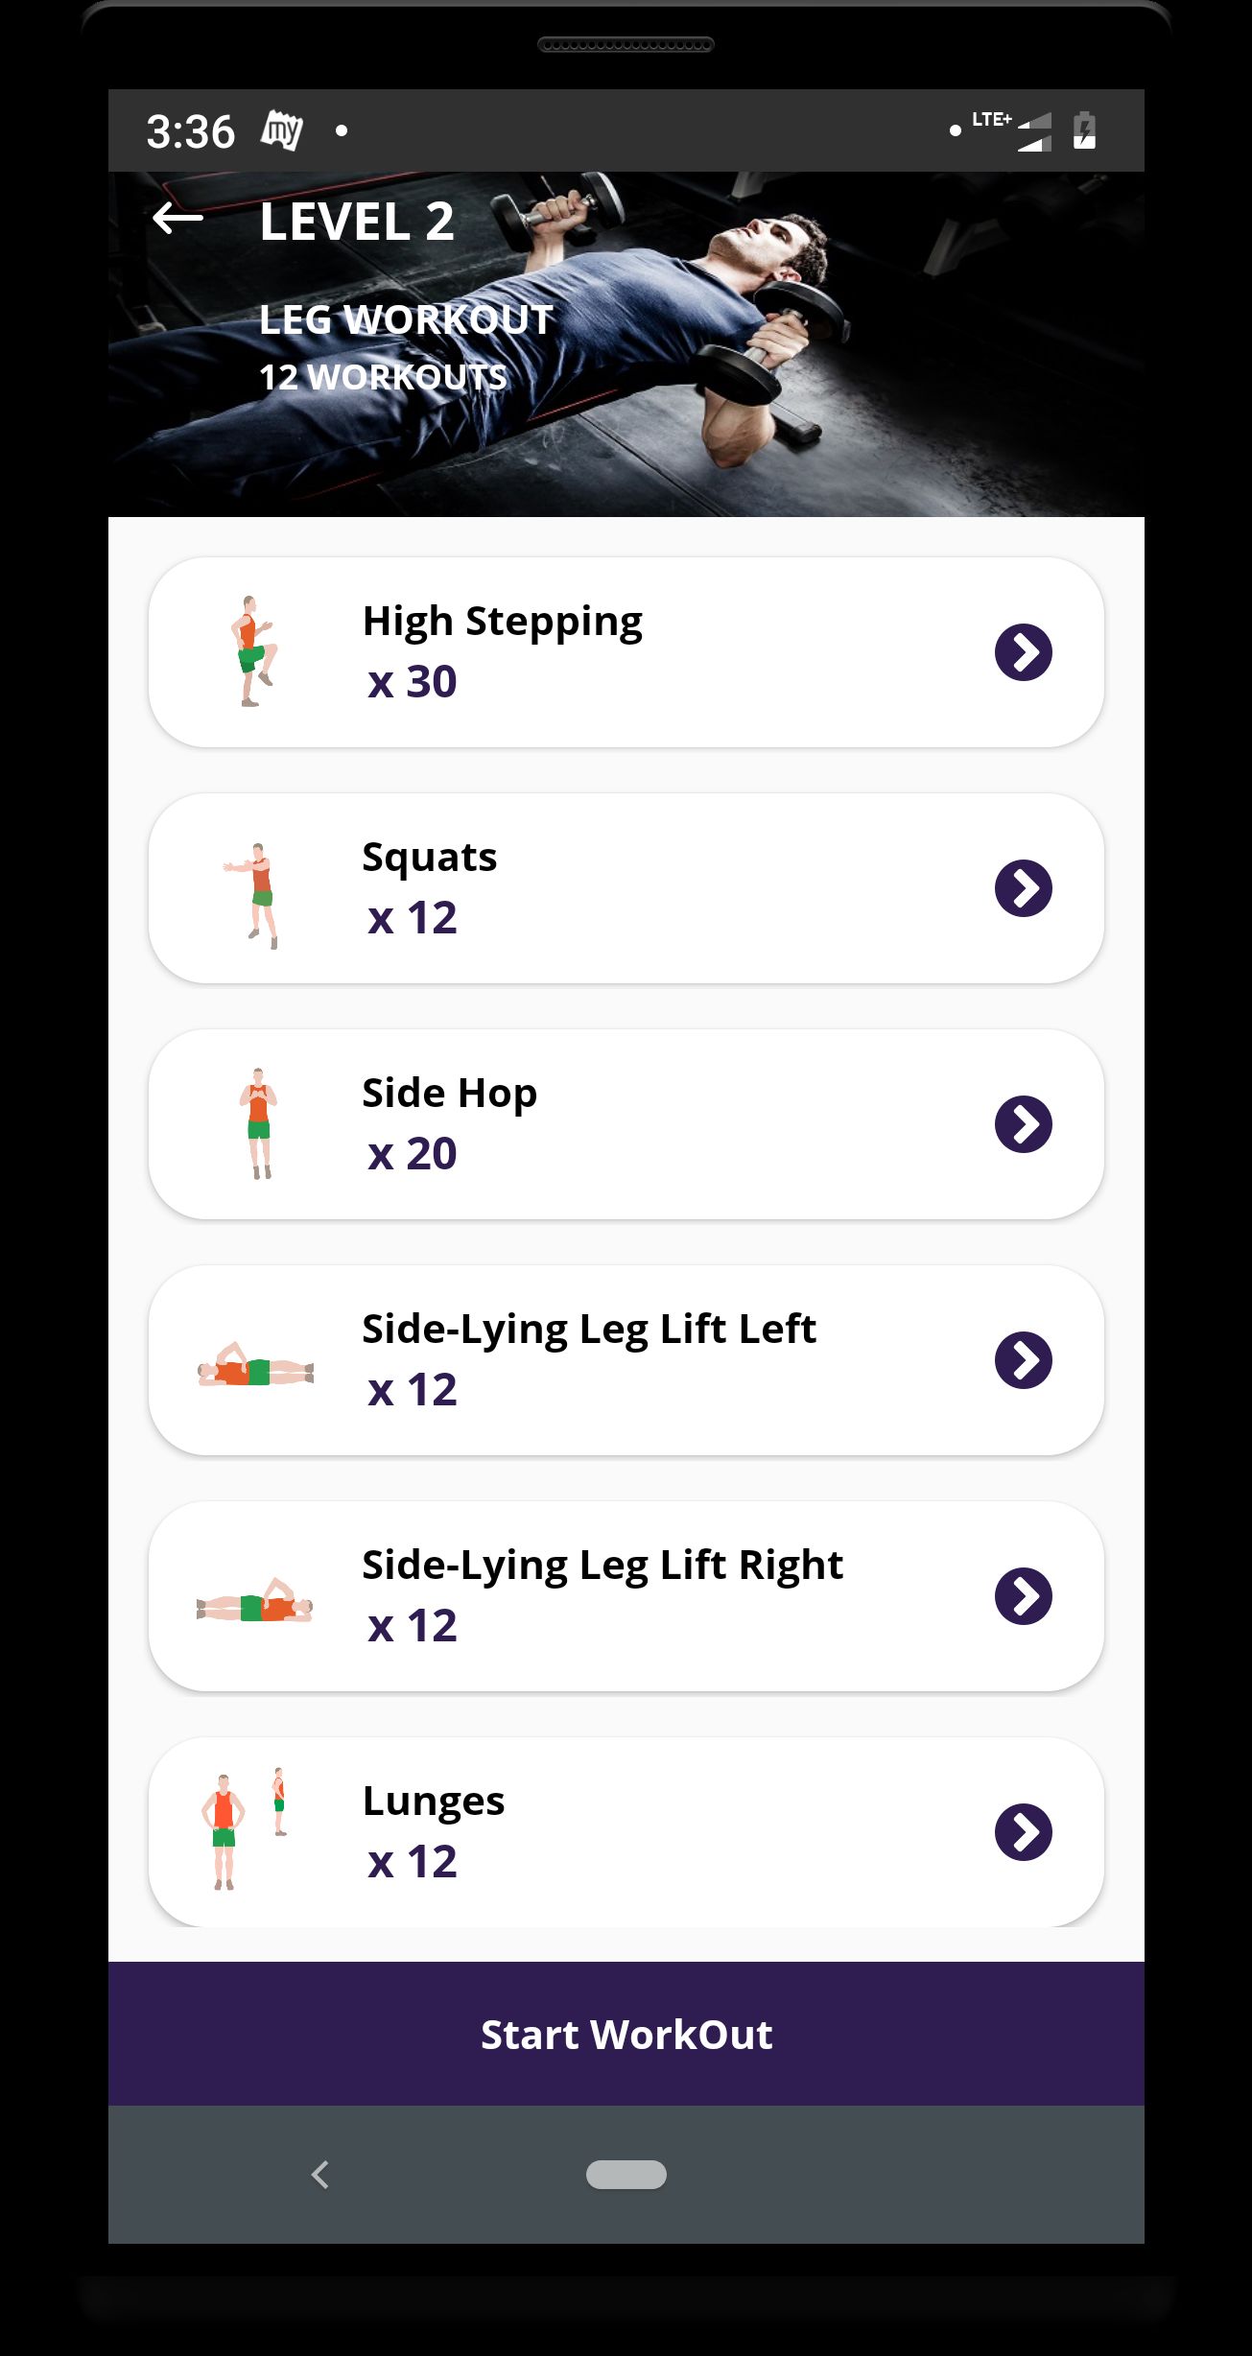1252x2356 pixels.
Task: Tap the LEG WORKOUT header title
Action: tap(406, 319)
